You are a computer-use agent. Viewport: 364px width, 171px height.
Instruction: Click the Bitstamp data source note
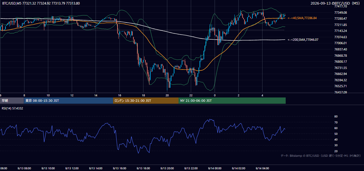pyautogui.click(x=321, y=156)
